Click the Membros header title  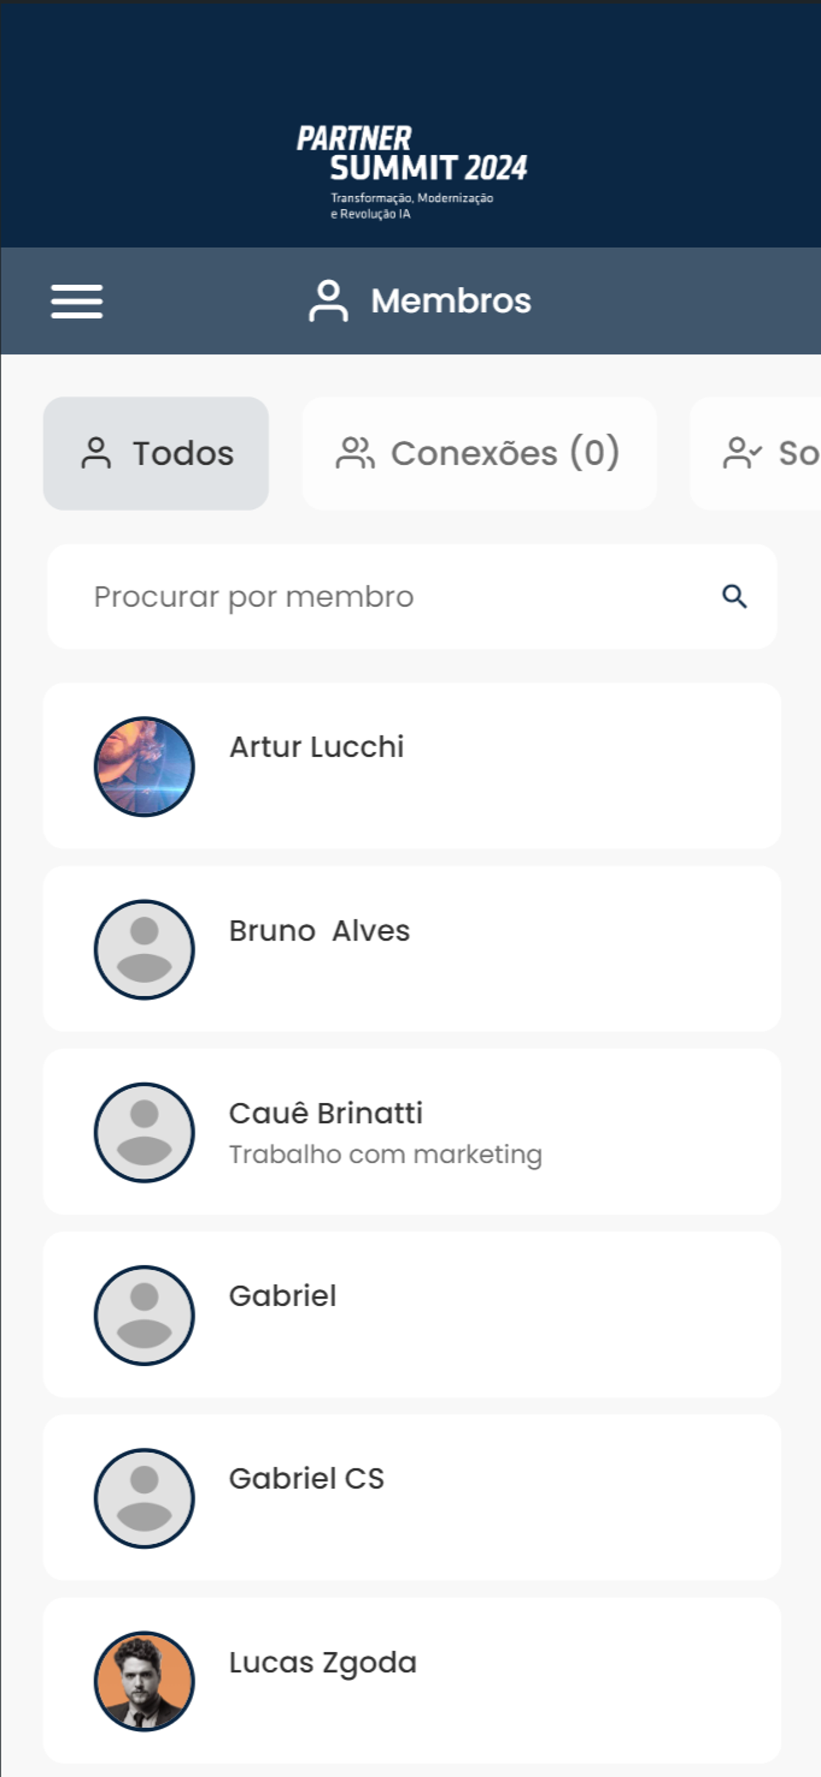coord(451,301)
